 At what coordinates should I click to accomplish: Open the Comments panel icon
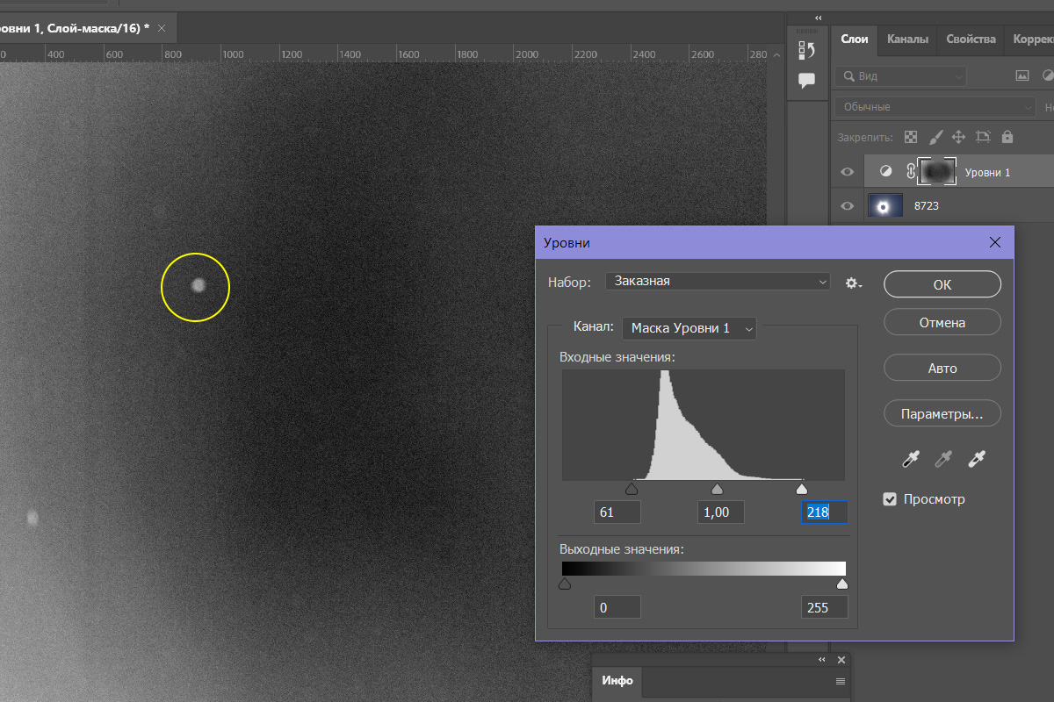tap(806, 80)
